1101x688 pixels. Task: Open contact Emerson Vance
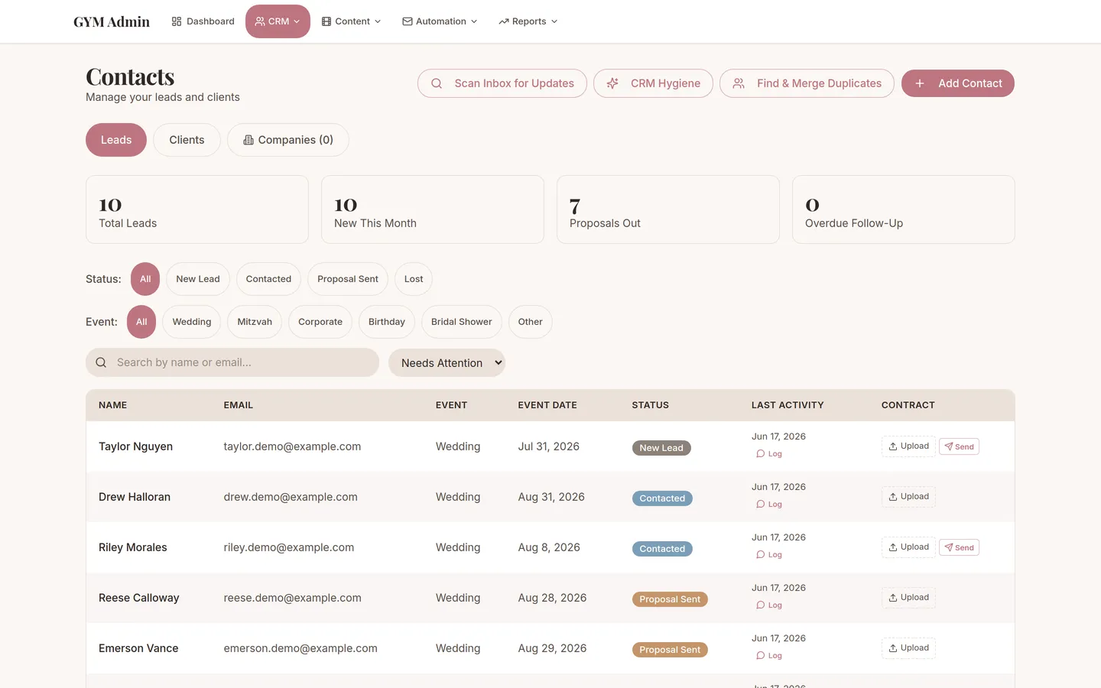tap(138, 648)
